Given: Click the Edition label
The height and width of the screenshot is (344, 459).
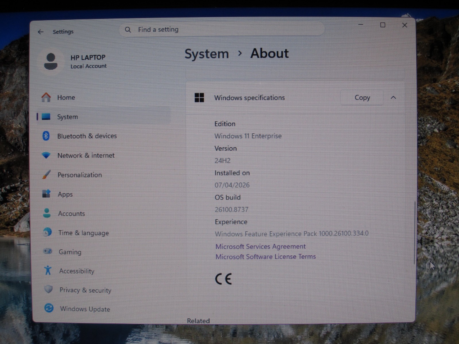Looking at the screenshot, I should (x=225, y=124).
